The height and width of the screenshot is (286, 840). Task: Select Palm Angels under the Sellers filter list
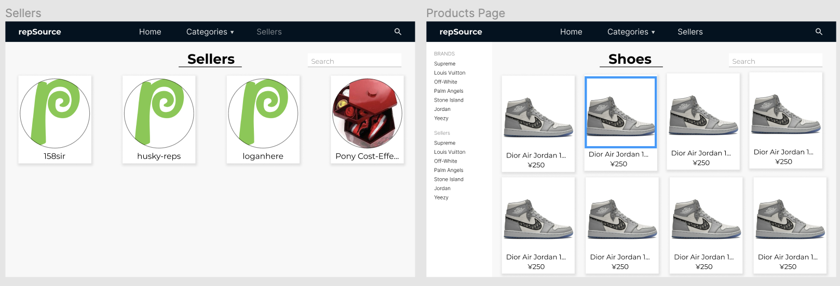tap(449, 170)
